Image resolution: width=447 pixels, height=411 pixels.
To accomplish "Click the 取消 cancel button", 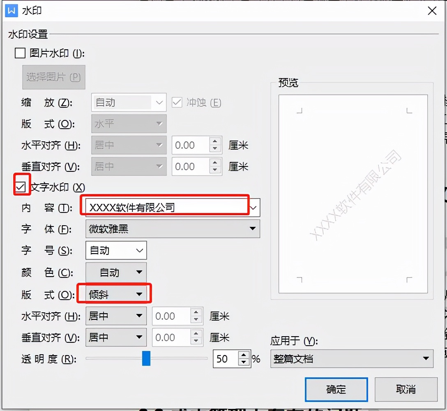I will [x=406, y=389].
